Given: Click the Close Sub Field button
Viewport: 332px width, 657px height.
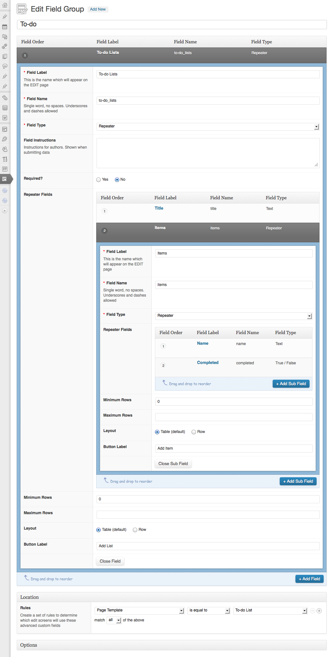Looking at the screenshot, I should click(x=173, y=464).
